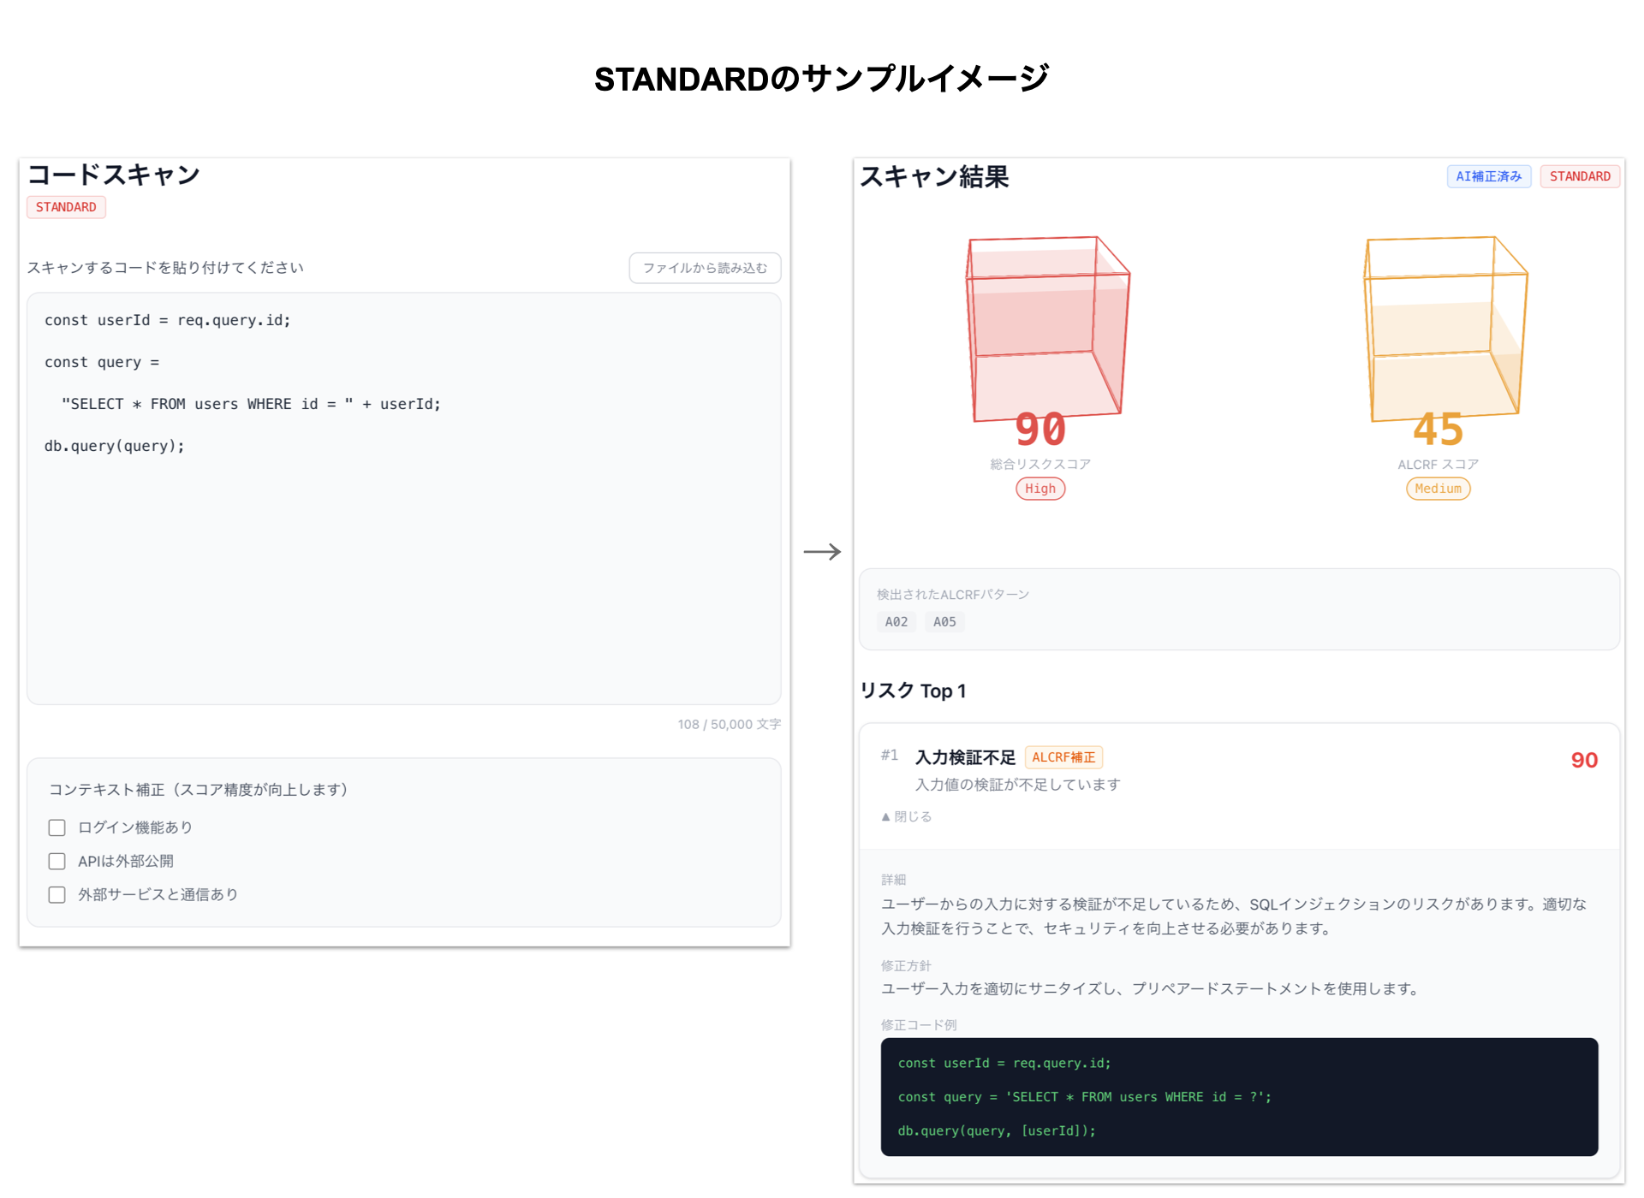The height and width of the screenshot is (1198, 1644).
Task: Click the red risk score cube
Action: [x=1047, y=329]
